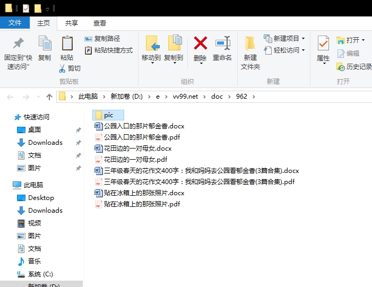Viewport: 372px width, 287px height.
Task: Select 此电脑 in the navigation pane
Action: pos(28,185)
